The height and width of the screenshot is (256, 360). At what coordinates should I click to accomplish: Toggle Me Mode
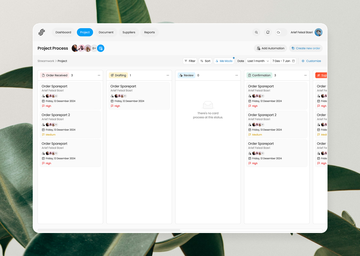[x=224, y=61]
